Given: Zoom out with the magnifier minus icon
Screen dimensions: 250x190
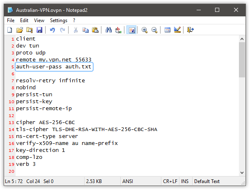Looking at the screenshot, I should pyautogui.click(x=154, y=30).
